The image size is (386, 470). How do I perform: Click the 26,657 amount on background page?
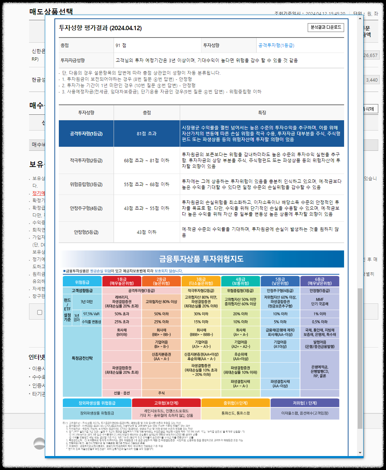click(371, 56)
